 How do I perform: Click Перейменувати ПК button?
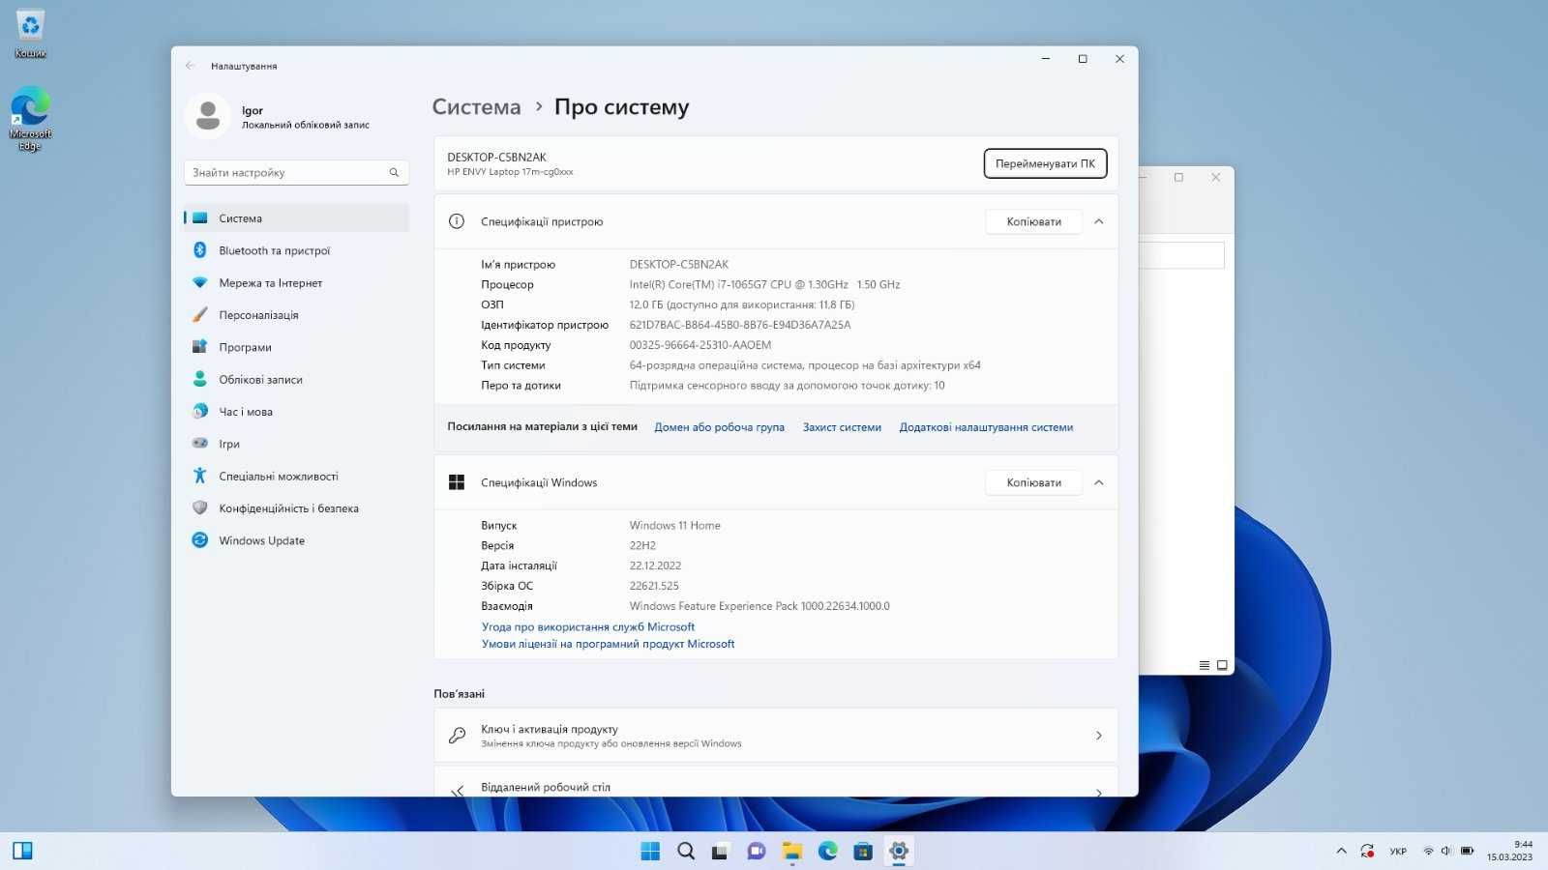pos(1045,163)
